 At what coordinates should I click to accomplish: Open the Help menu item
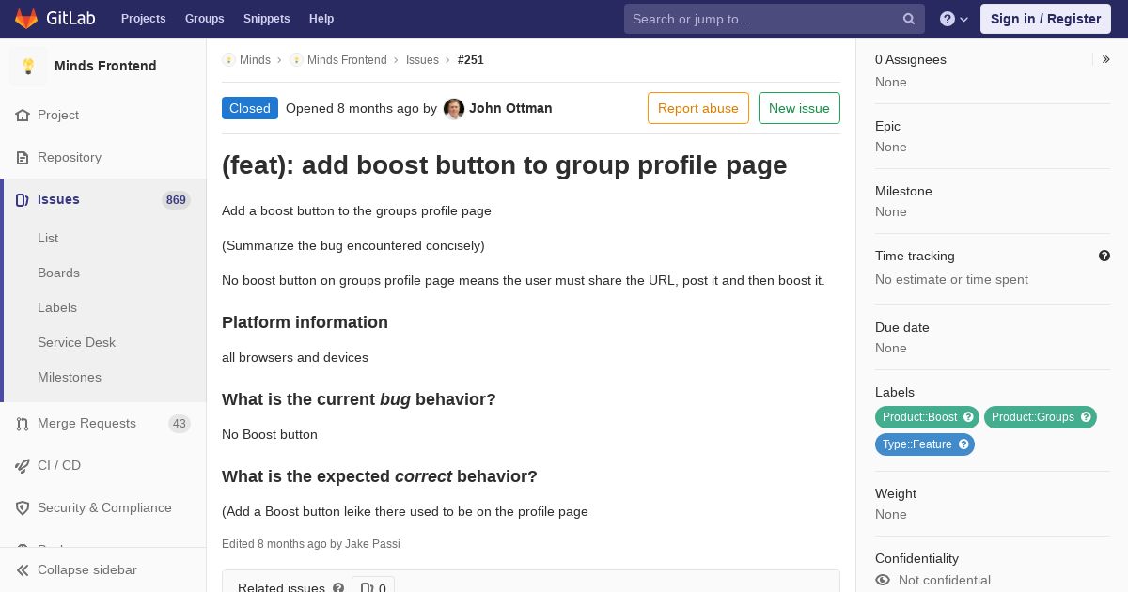pos(321,19)
